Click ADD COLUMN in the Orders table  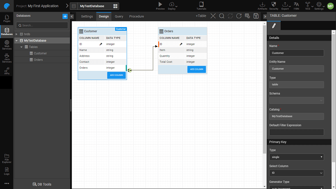[197, 69]
